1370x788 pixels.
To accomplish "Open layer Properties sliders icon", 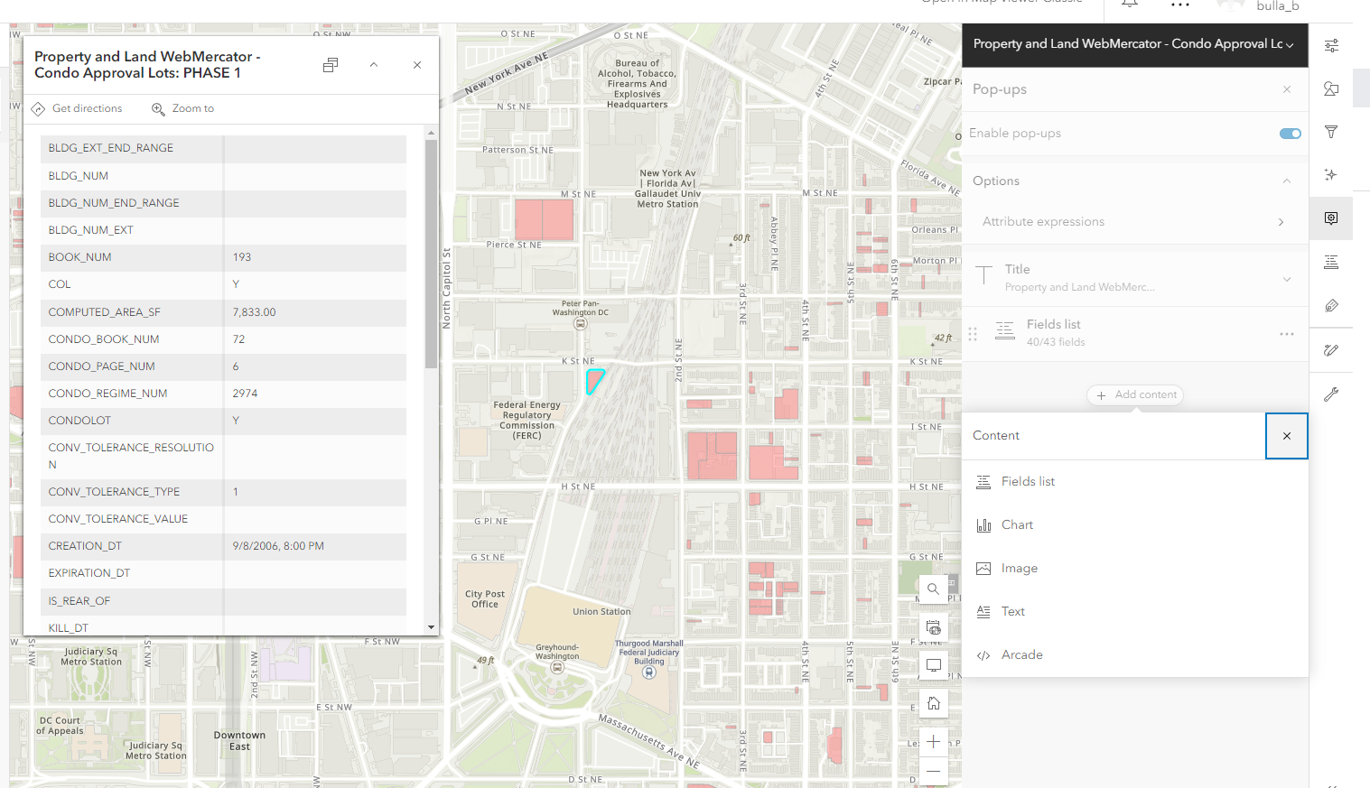I will coord(1330,45).
